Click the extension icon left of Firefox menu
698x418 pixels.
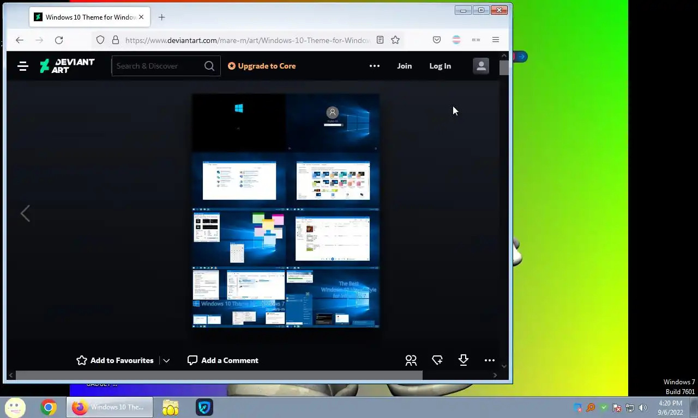point(476,40)
